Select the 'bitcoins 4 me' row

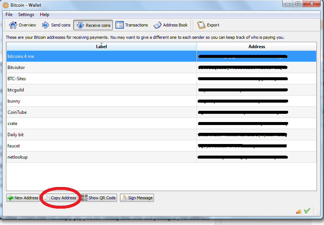(161, 56)
